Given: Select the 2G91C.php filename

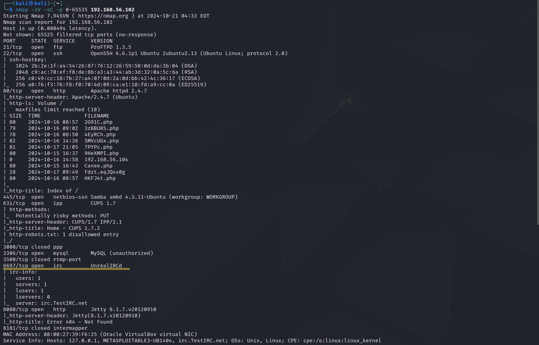Looking at the screenshot, I should tap(98, 122).
